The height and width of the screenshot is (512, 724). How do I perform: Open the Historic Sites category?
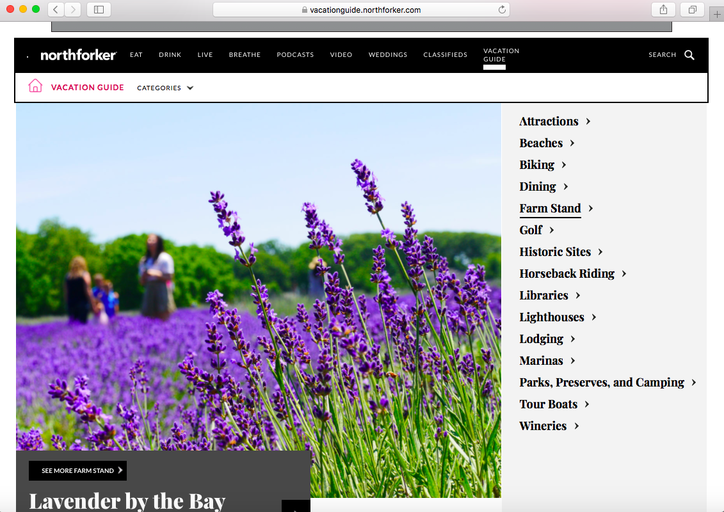[555, 252]
